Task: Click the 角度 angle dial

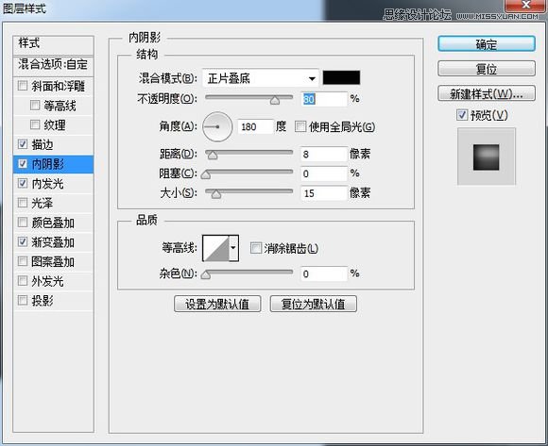Action: point(217,126)
